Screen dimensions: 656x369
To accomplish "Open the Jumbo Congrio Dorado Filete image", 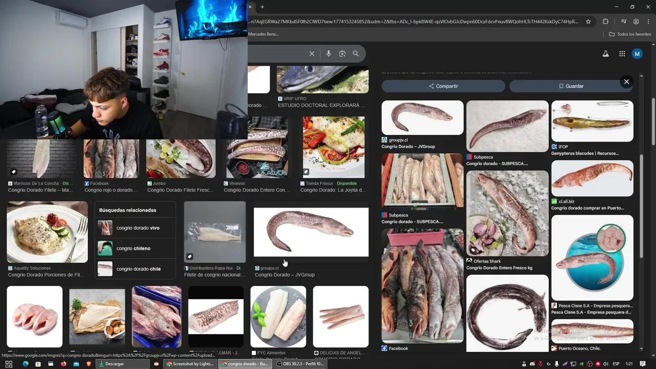I will (181, 158).
